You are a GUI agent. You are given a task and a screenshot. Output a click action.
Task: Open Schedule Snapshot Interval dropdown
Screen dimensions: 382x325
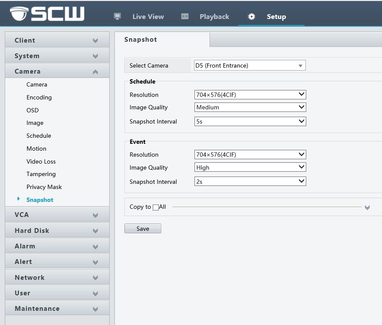point(250,121)
